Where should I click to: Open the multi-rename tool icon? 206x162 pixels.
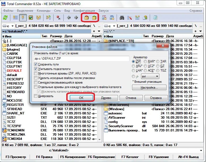(130, 18)
